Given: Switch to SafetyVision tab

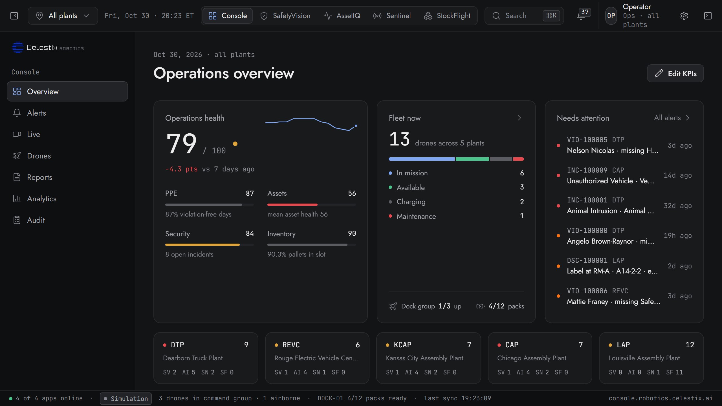Looking at the screenshot, I should coord(285,16).
